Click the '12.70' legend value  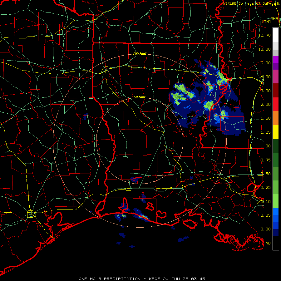pyautogui.click(x=264, y=35)
